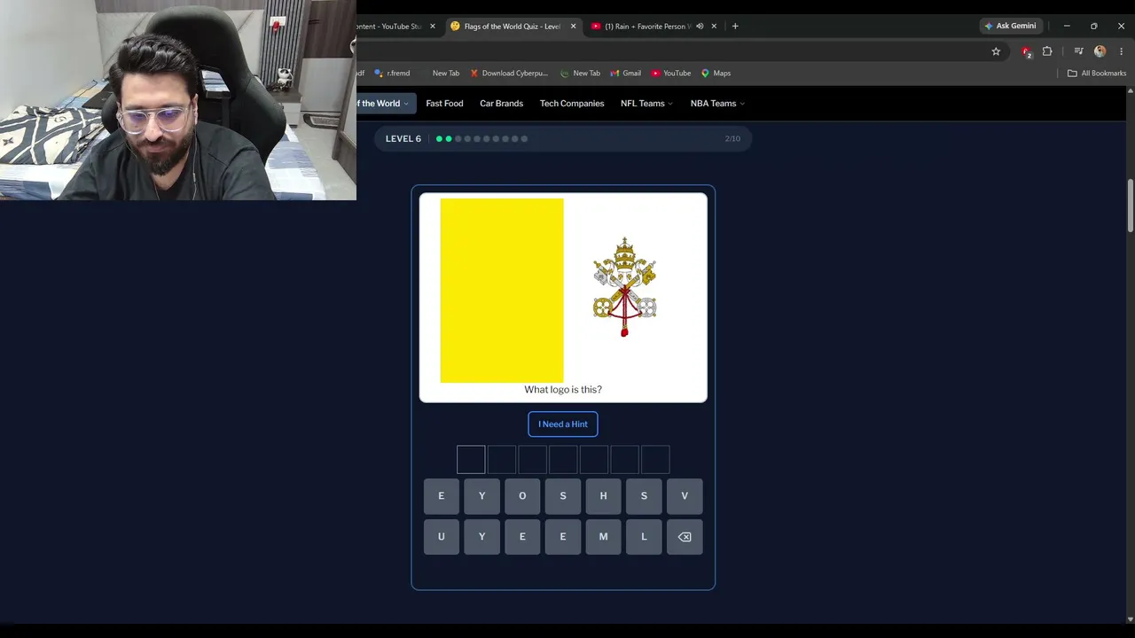This screenshot has height=638, width=1135.
Task: Open the Gmail bookmark
Action: (x=625, y=74)
